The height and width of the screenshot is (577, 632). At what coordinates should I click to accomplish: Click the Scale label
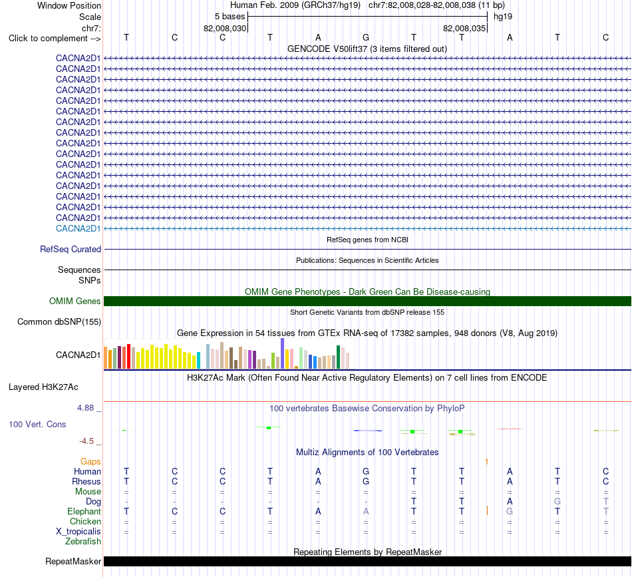pos(90,17)
